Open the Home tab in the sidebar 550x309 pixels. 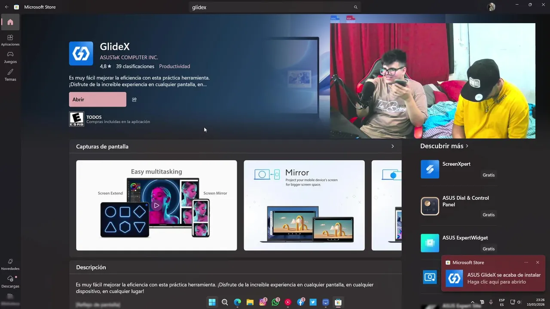10,22
